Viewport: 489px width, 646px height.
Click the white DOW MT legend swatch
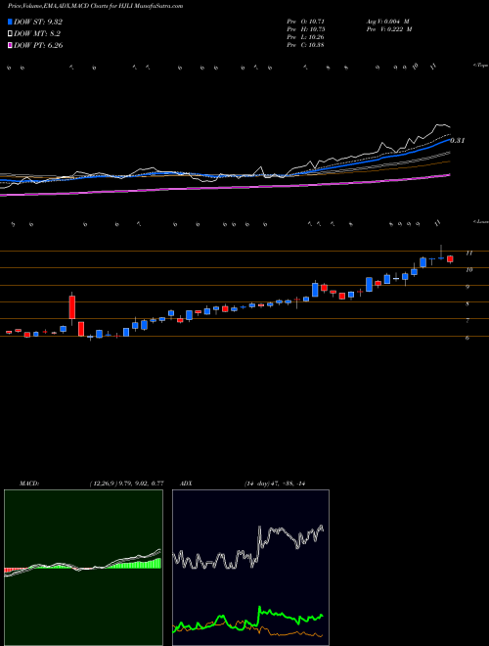point(10,34)
